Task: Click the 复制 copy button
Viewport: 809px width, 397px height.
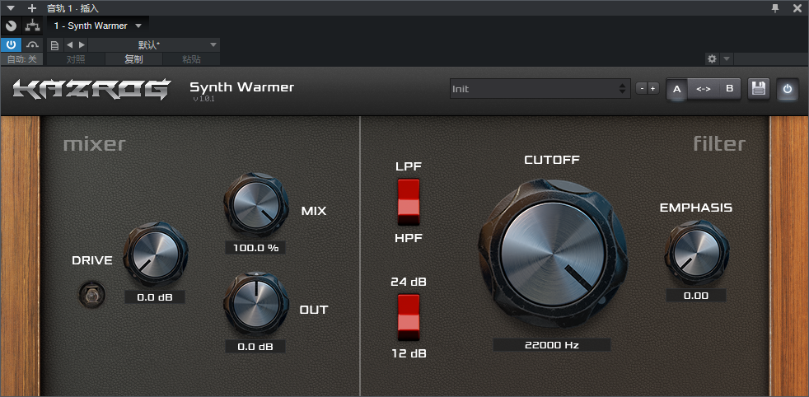Action: coord(133,59)
